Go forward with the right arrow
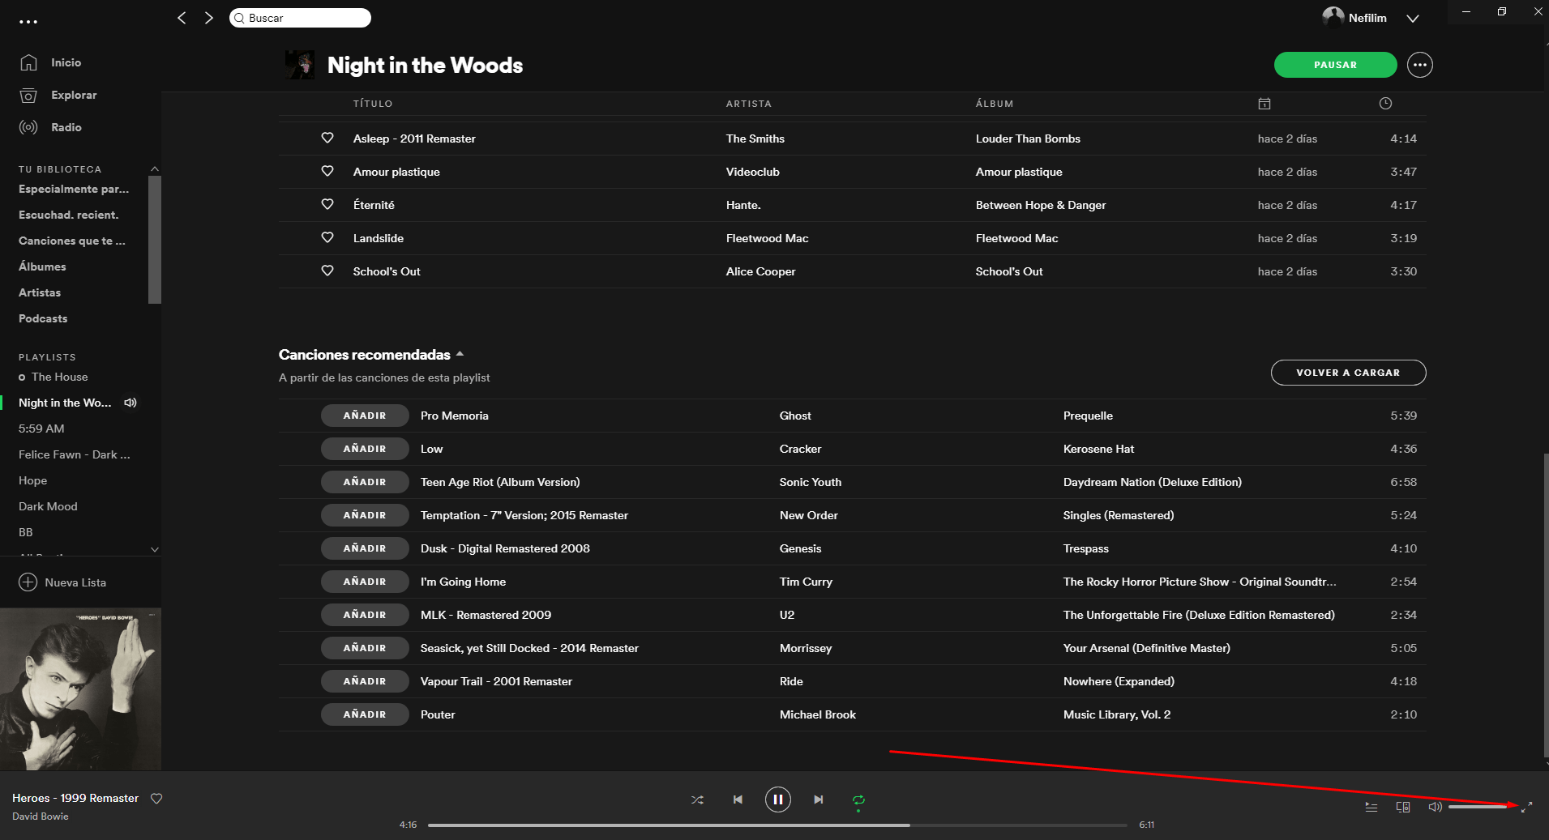1549x840 pixels. tap(209, 18)
